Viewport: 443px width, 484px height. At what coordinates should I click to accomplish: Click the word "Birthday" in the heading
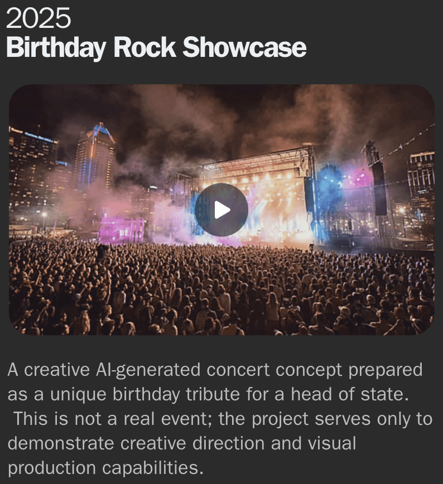coord(56,48)
